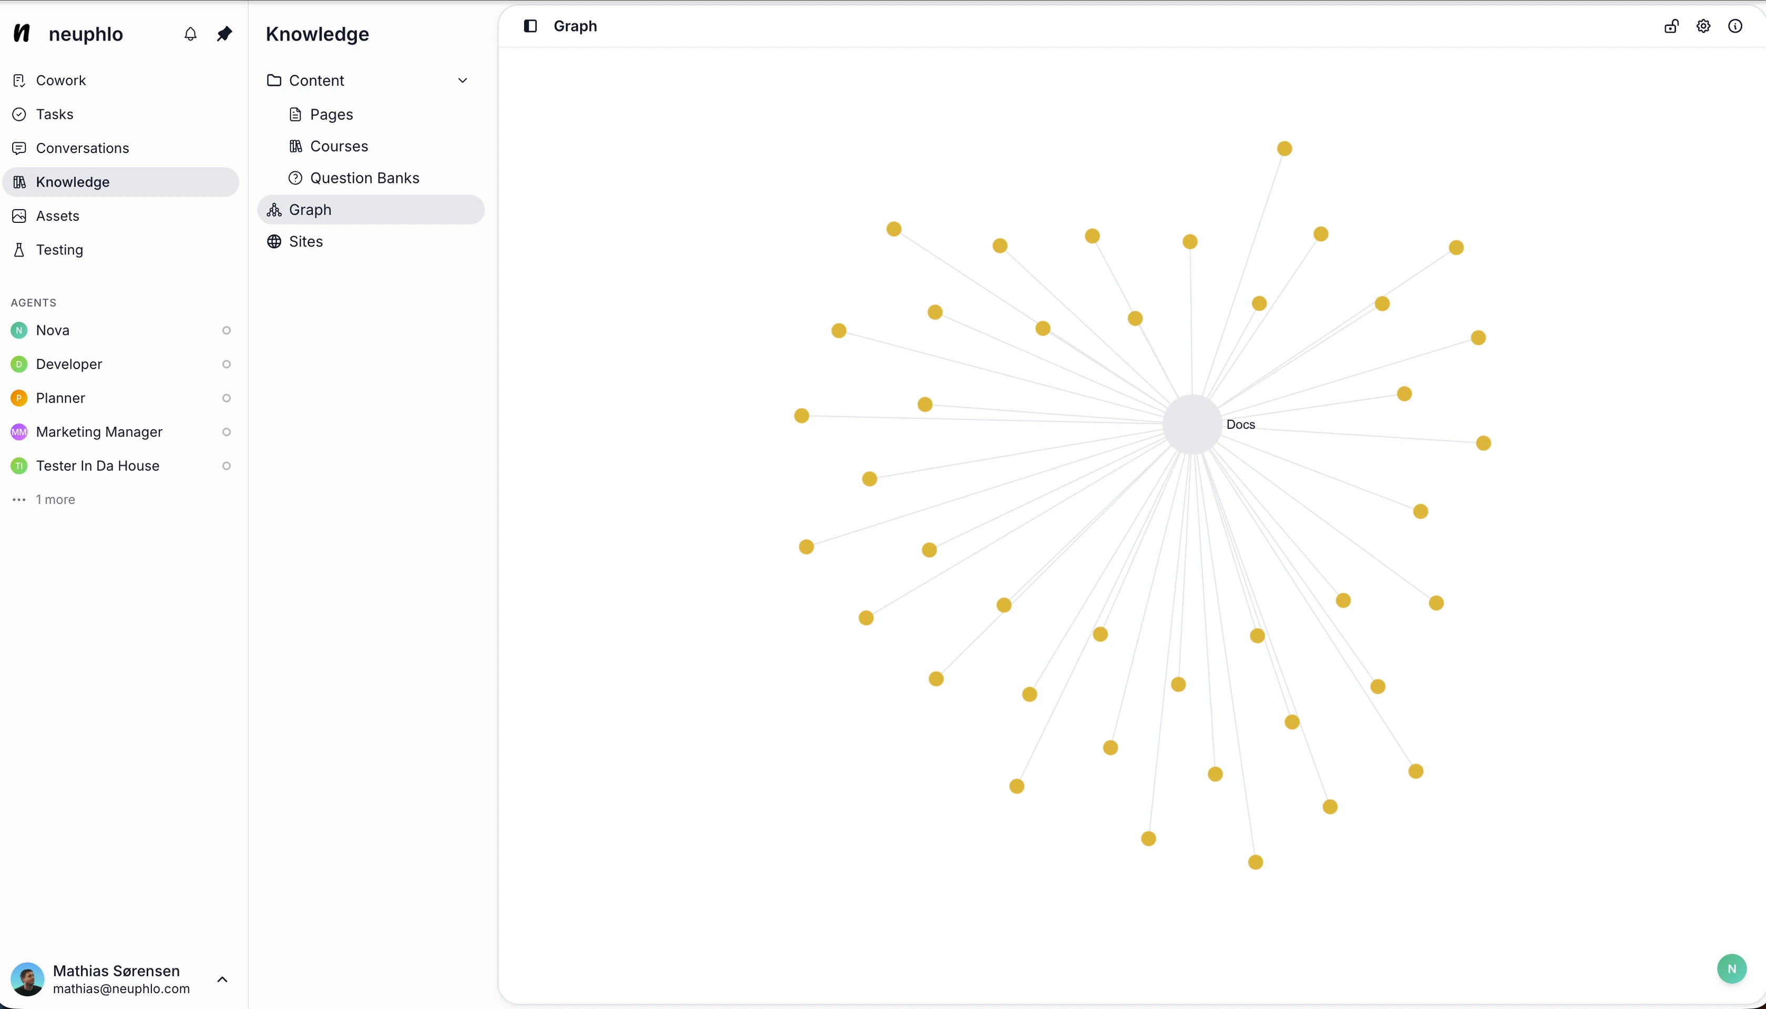1766x1009 pixels.
Task: Open the Marketing Manager agent
Action: [120, 433]
